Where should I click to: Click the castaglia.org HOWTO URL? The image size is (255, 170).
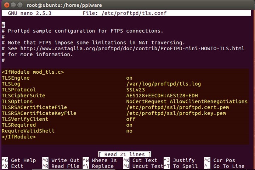pos(132,49)
